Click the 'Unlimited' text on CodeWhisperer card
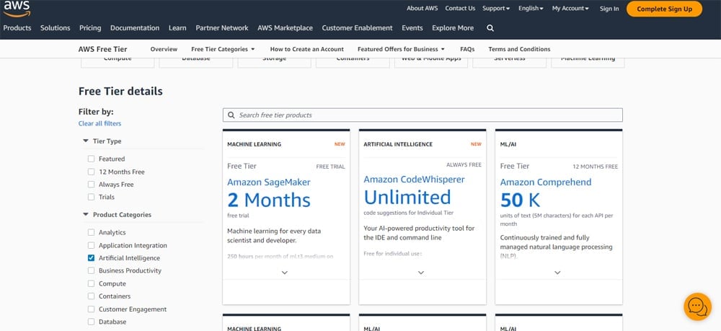The width and height of the screenshot is (721, 331). tap(407, 197)
